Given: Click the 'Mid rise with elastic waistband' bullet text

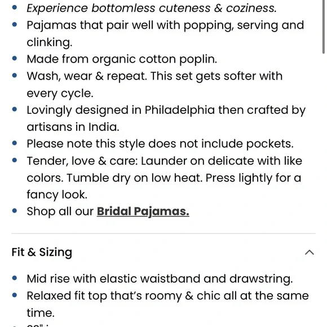Looking at the screenshot, I should pos(160,279).
